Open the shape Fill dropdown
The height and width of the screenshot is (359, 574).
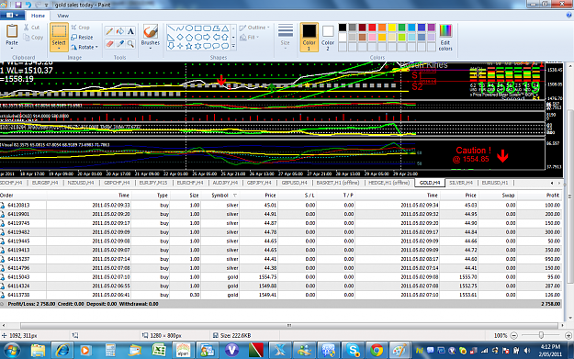pos(249,37)
